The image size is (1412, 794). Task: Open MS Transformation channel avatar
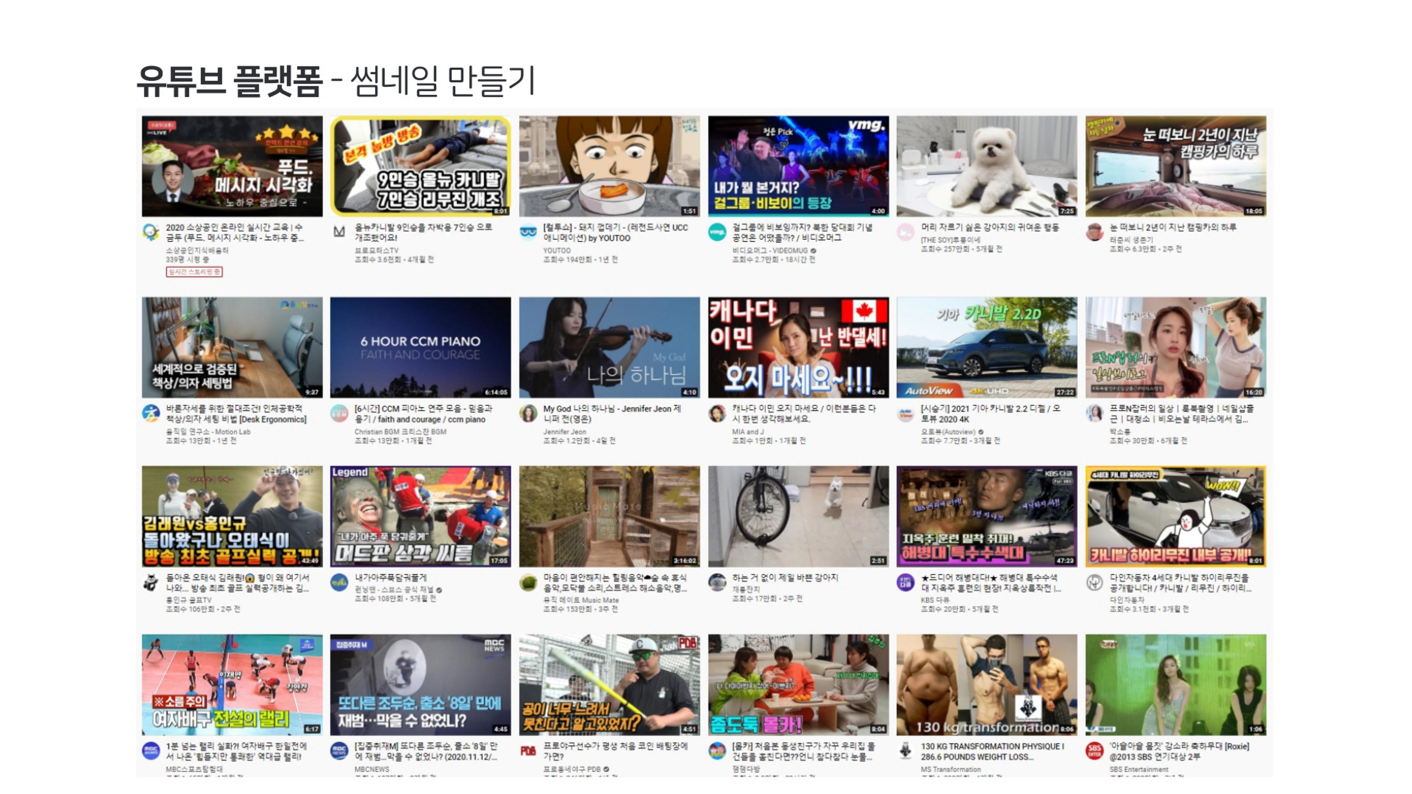(x=906, y=751)
